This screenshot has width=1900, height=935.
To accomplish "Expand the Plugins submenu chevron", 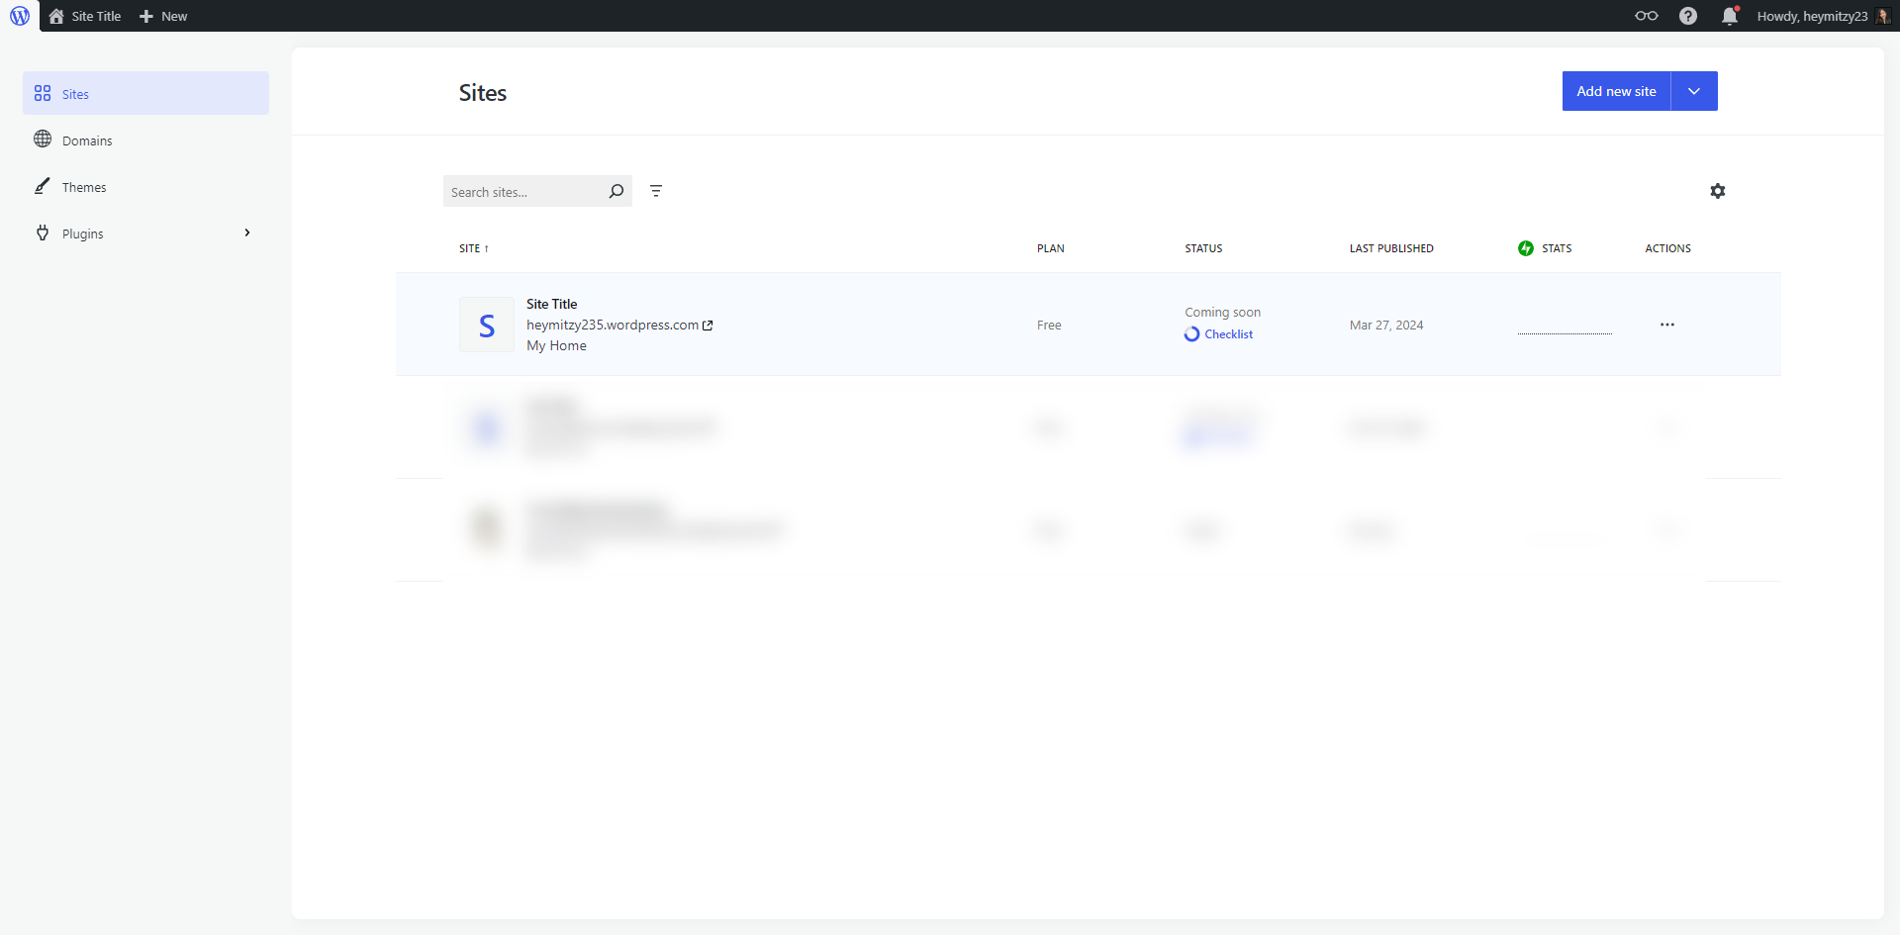I will (247, 233).
